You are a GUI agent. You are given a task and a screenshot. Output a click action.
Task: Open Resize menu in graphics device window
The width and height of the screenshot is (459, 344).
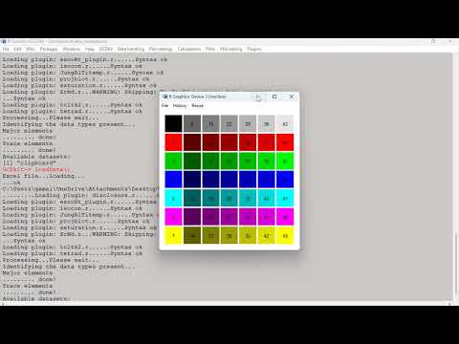coord(197,105)
